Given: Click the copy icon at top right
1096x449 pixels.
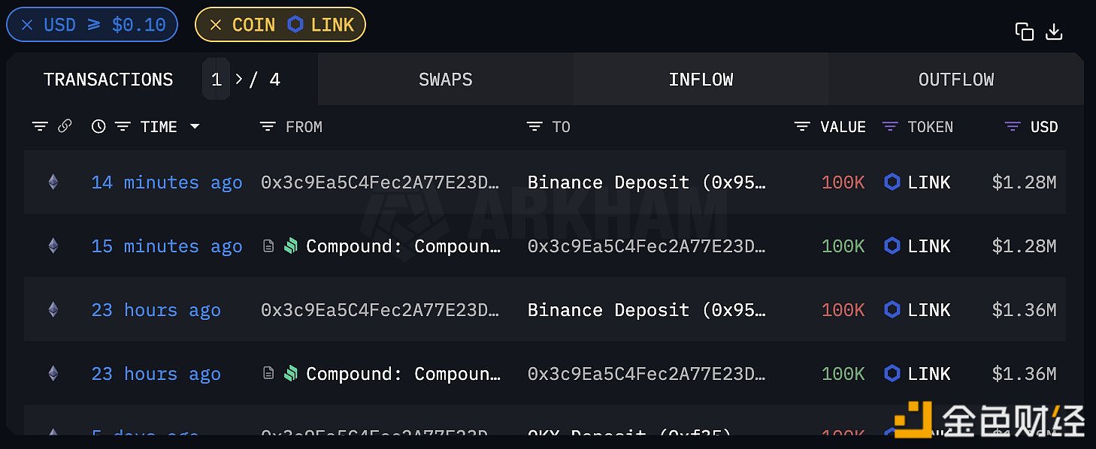Looking at the screenshot, I should [1024, 32].
